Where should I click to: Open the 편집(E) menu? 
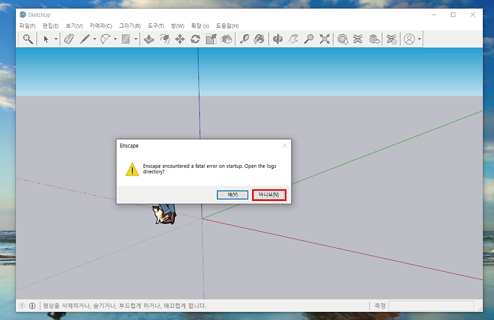point(51,26)
